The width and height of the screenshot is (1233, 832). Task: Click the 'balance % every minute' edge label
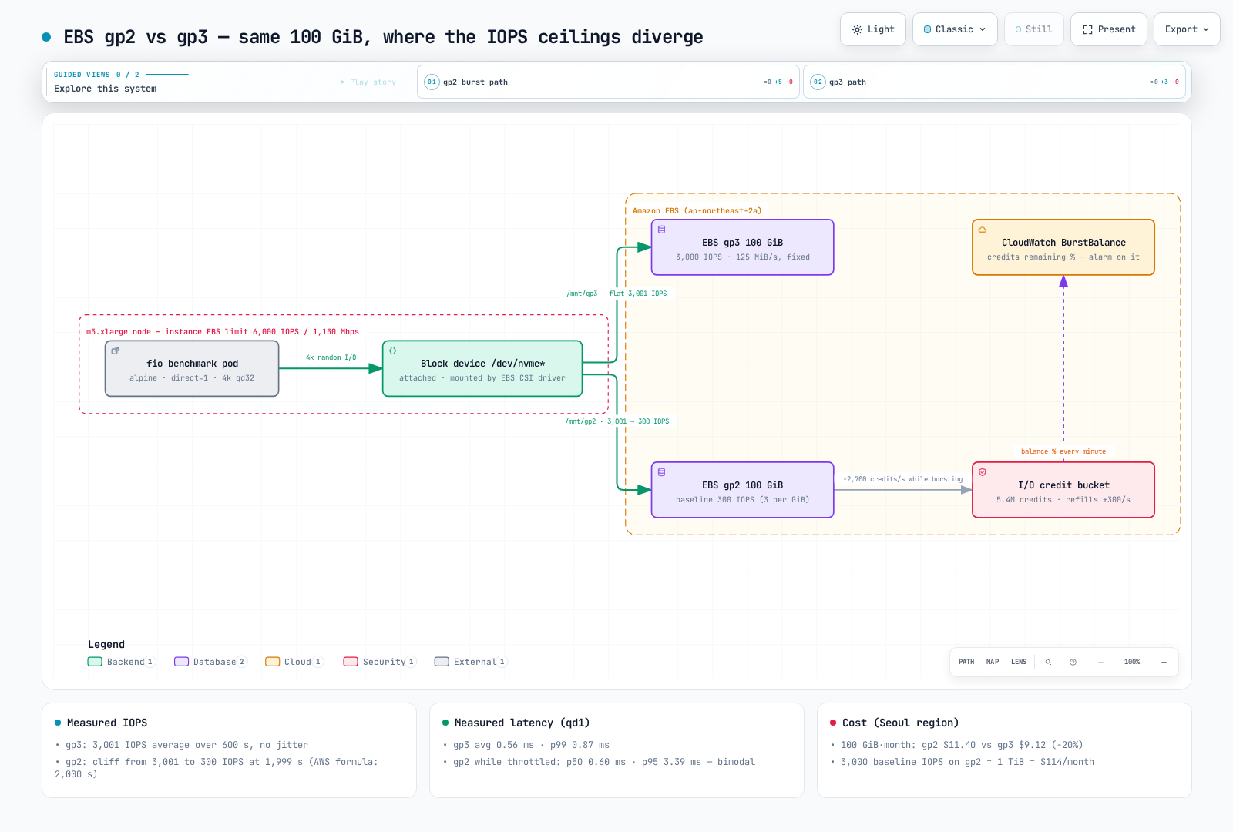pos(1063,451)
